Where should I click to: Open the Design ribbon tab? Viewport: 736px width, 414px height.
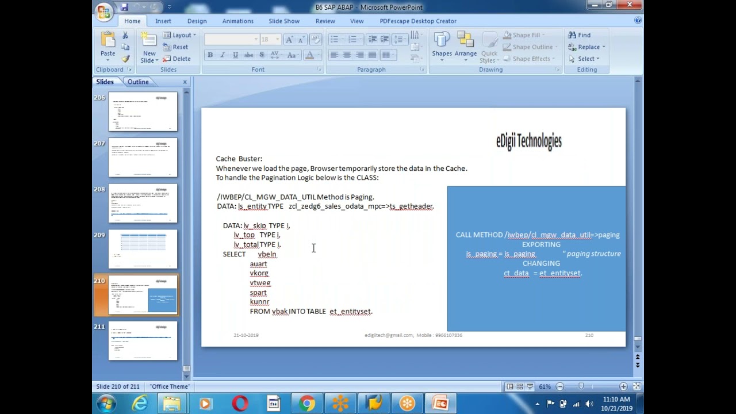197,21
